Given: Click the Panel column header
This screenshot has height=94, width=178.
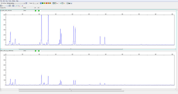Looking at the screenshot, I should click(x=29, y=8).
